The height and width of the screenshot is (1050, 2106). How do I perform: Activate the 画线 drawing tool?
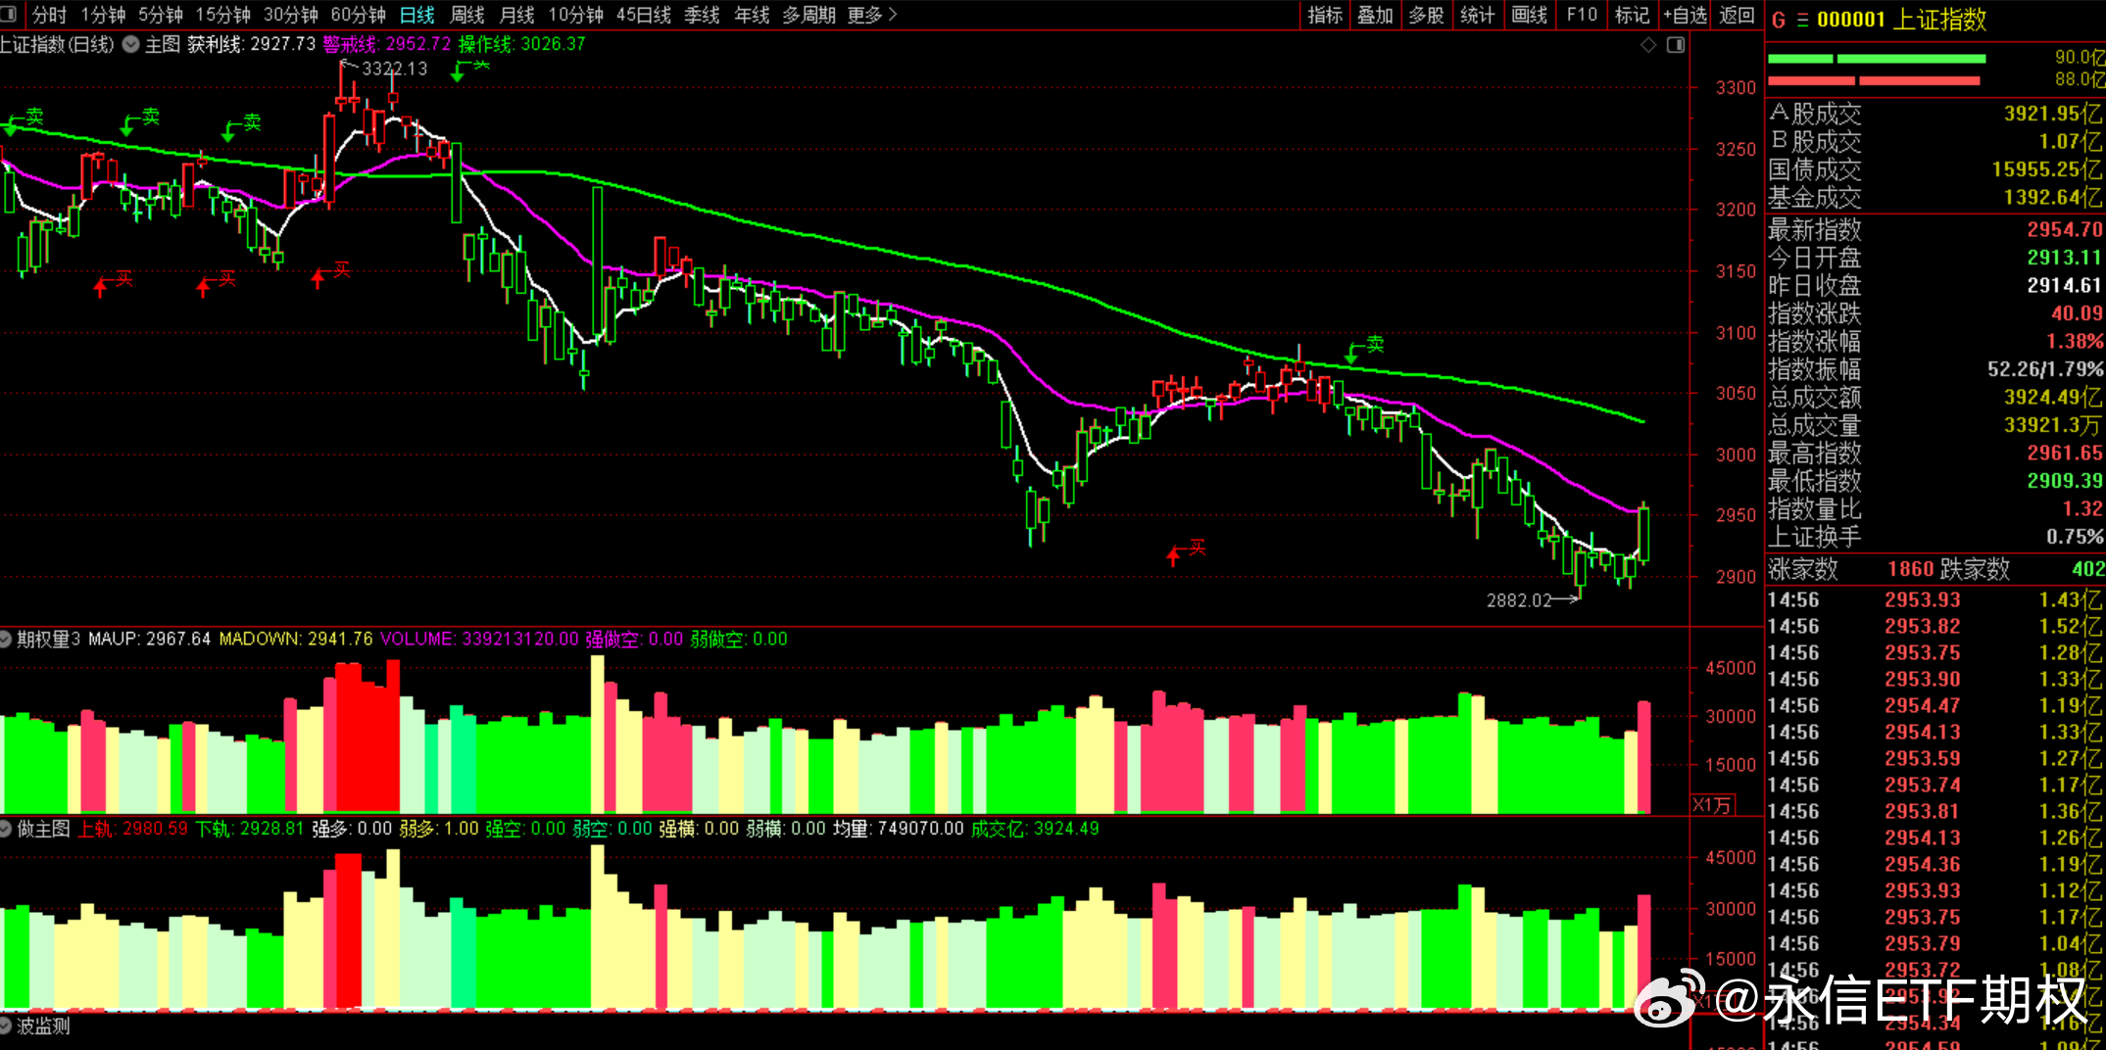tap(1530, 15)
